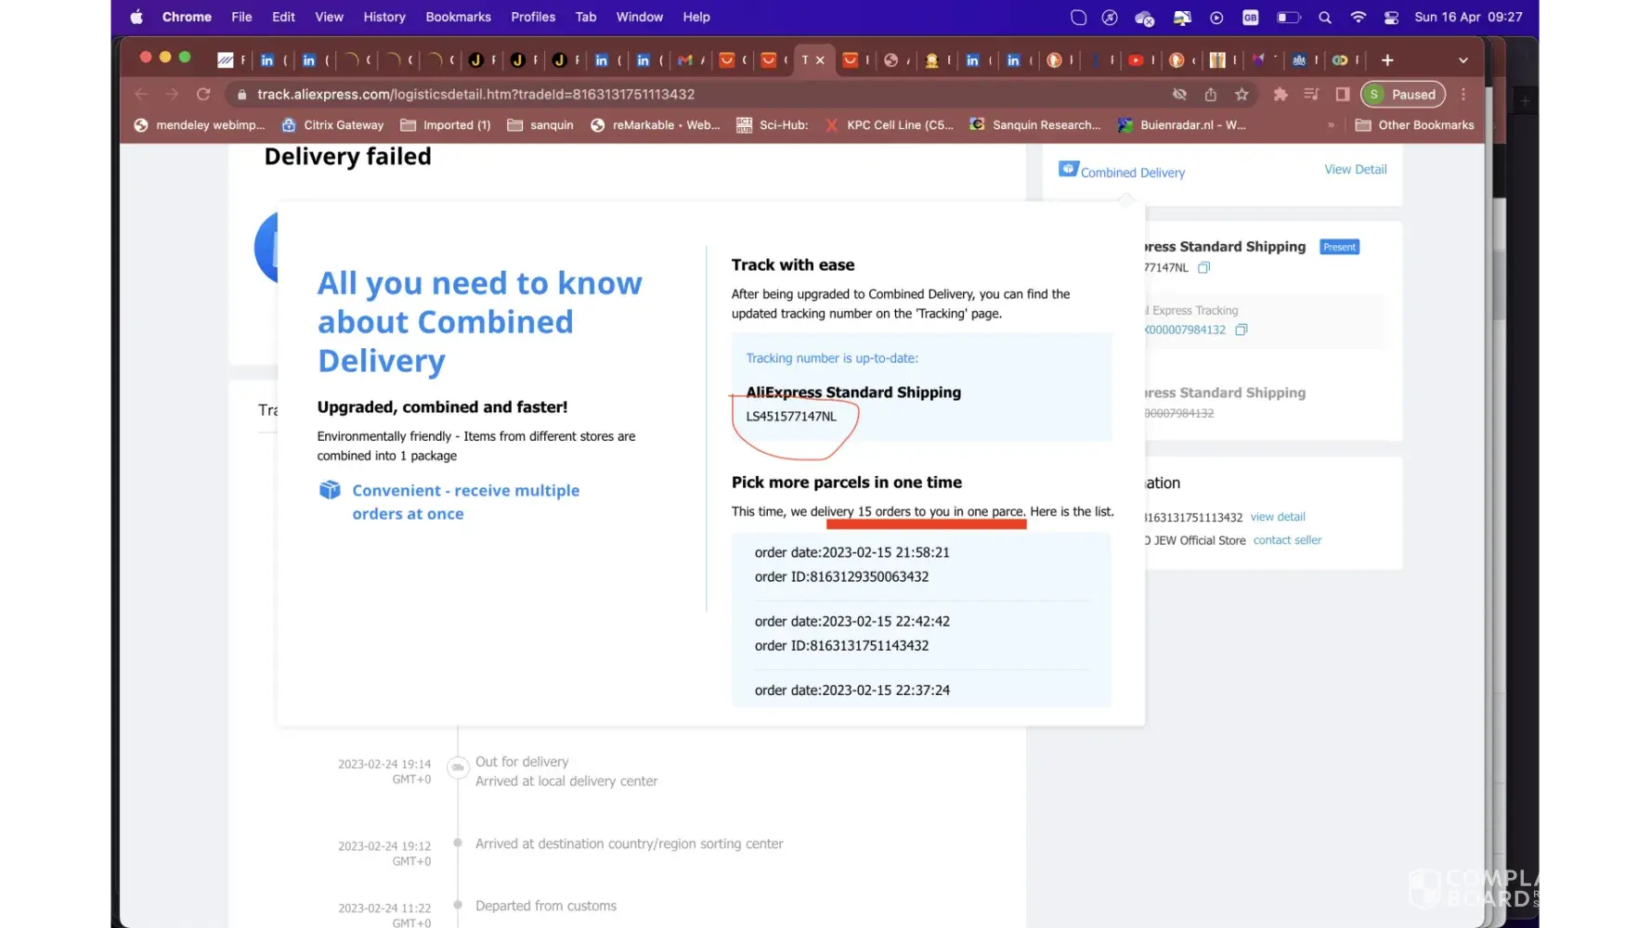Image resolution: width=1651 pixels, height=928 pixels.
Task: Open the Edit menu
Action: coord(283,17)
